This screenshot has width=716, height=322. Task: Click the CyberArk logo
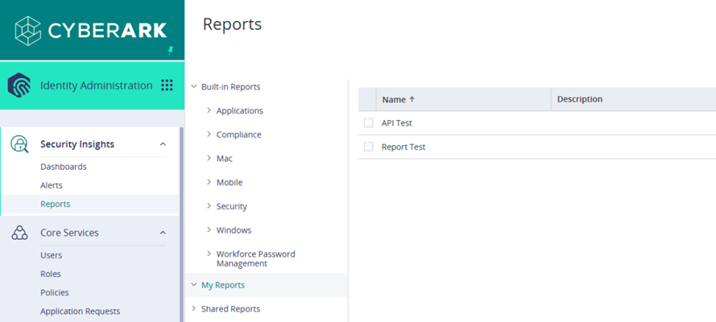tap(91, 31)
